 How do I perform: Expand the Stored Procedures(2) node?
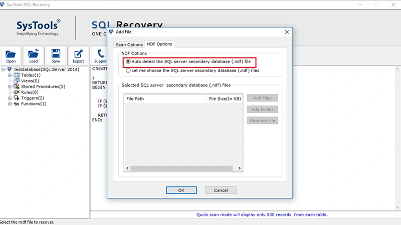click(x=10, y=86)
